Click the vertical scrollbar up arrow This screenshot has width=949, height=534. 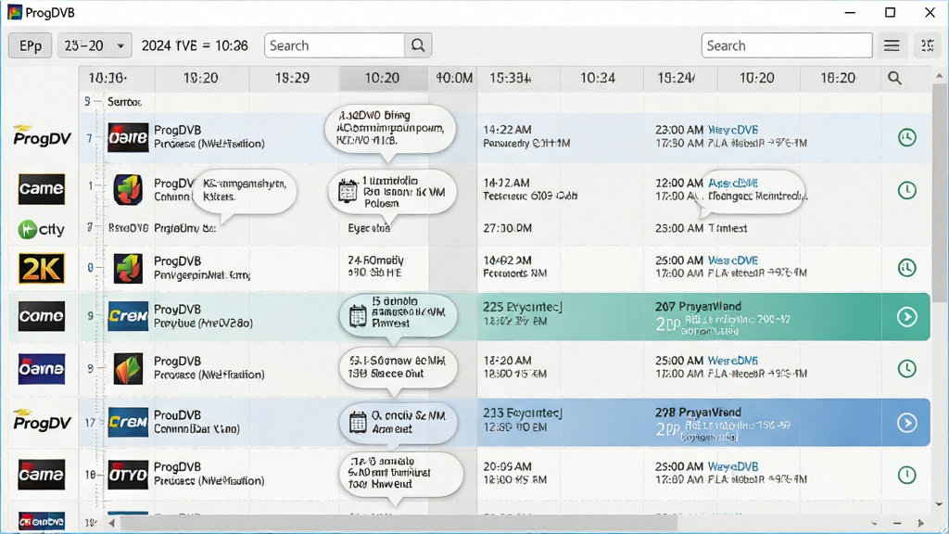[x=940, y=76]
